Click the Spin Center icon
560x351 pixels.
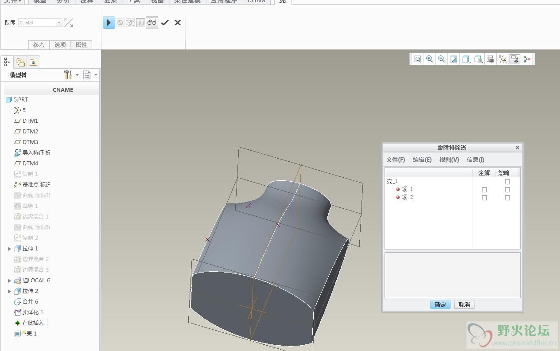pyautogui.click(x=527, y=59)
